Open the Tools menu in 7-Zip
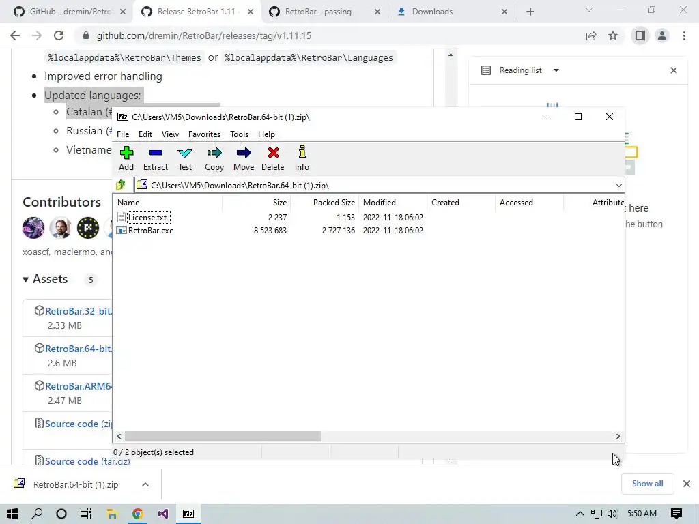Screen dimensions: 699x524 pos(239,134)
